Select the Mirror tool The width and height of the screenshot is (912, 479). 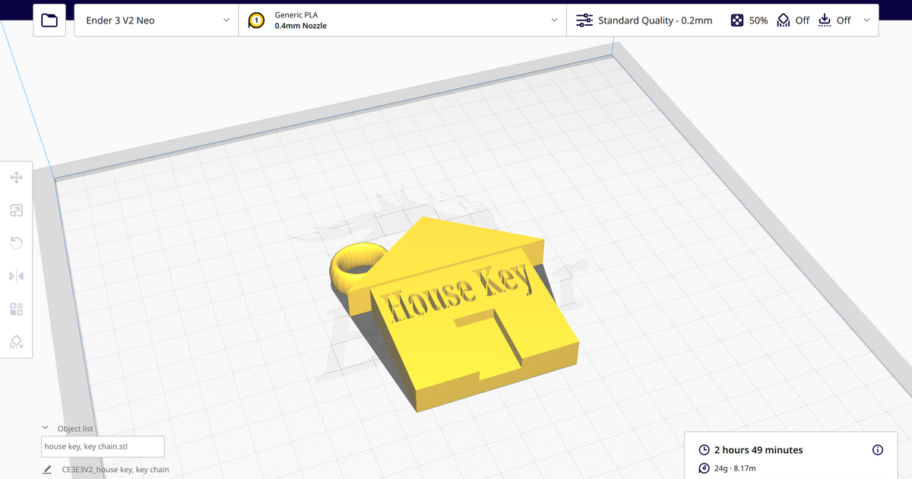coord(17,276)
